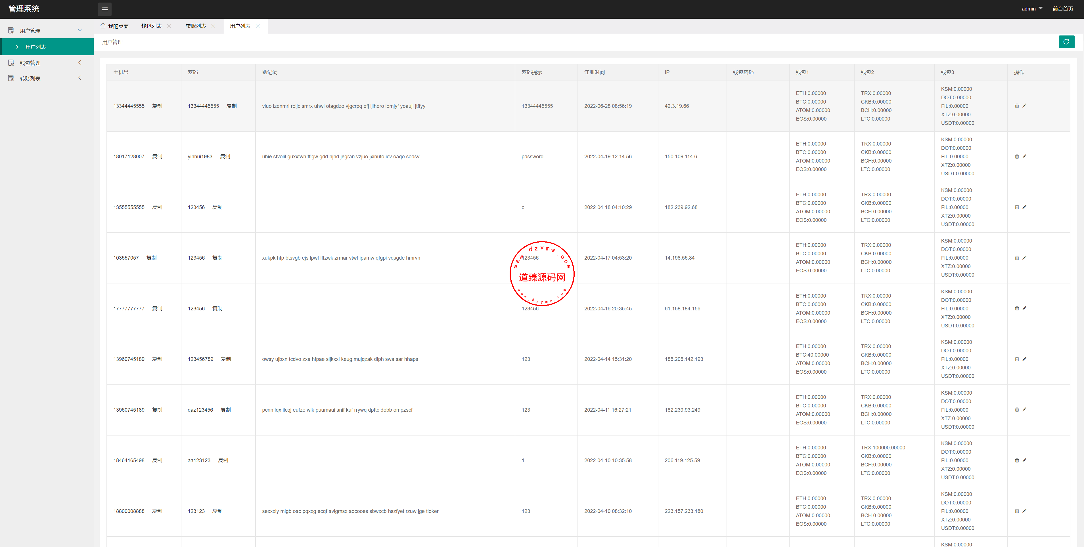
Task: Select the 用户列表 tab
Action: pyautogui.click(x=240, y=26)
